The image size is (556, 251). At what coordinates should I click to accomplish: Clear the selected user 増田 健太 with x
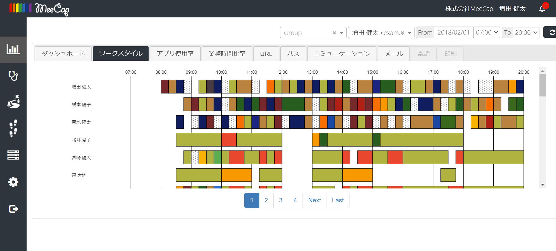pos(402,33)
